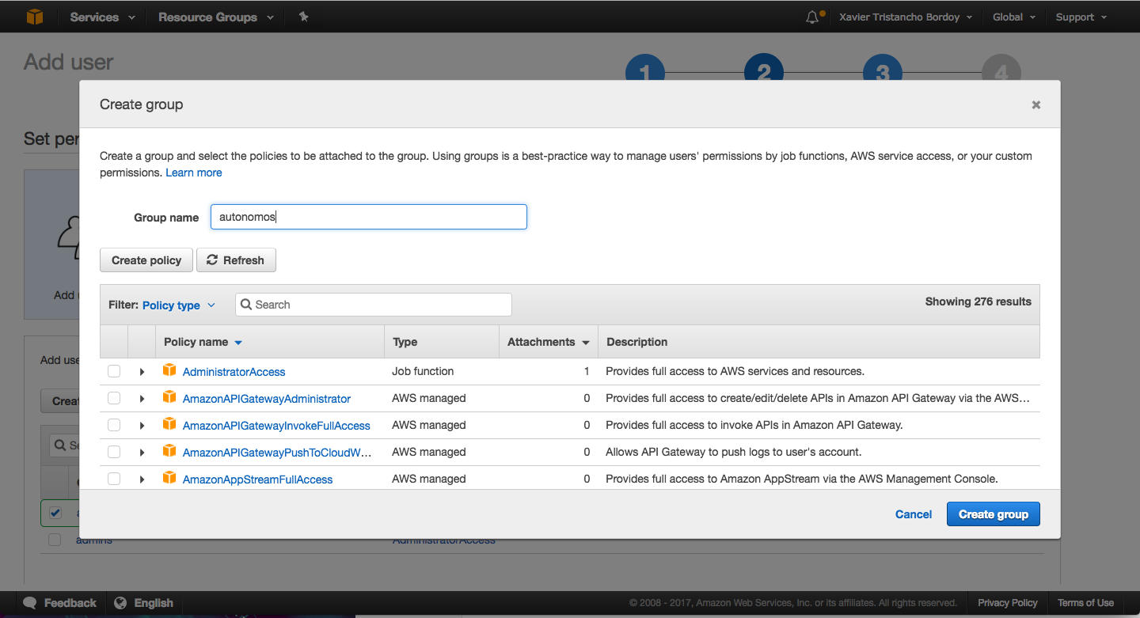Click the Cancel link in dialog
The image size is (1140, 618).
click(914, 514)
